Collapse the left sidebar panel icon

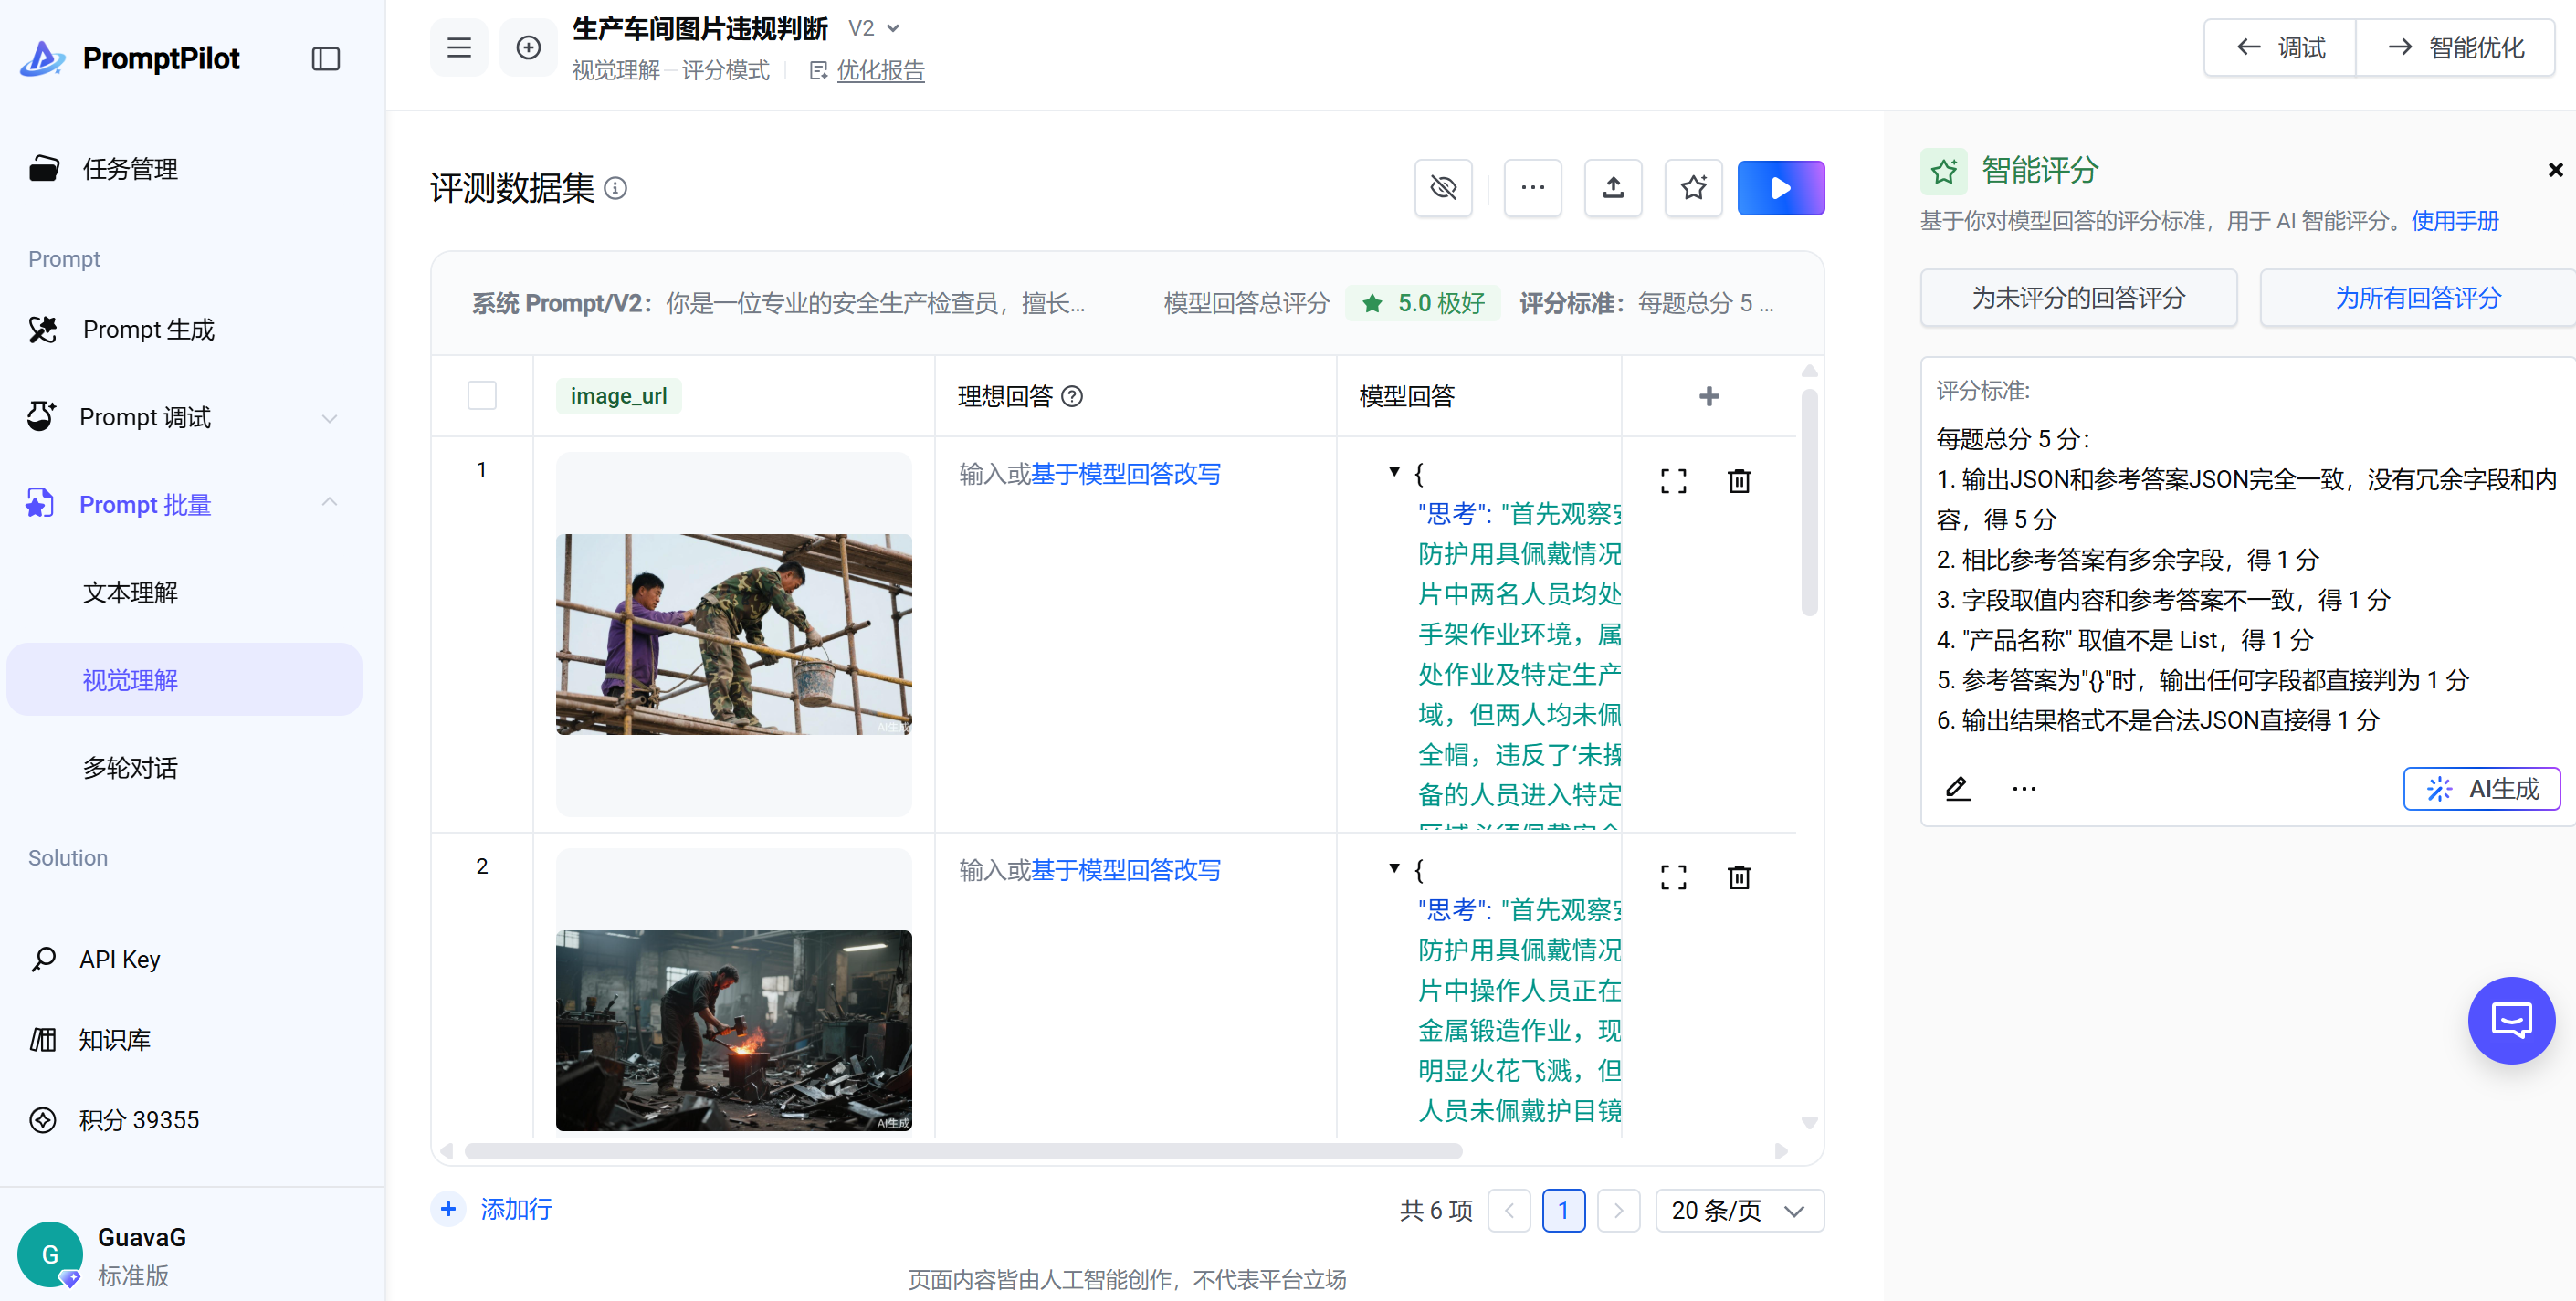pos(325,59)
